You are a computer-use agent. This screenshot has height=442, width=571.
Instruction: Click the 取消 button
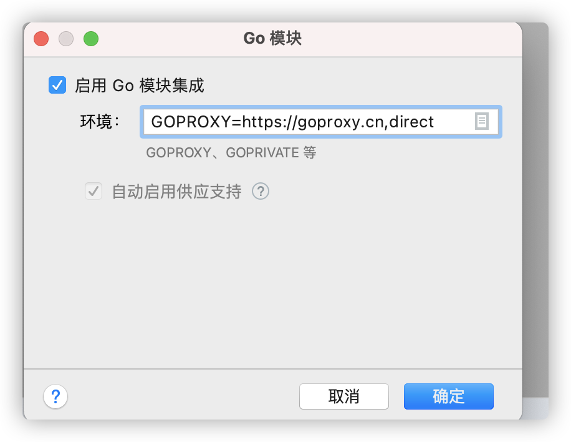pos(343,396)
